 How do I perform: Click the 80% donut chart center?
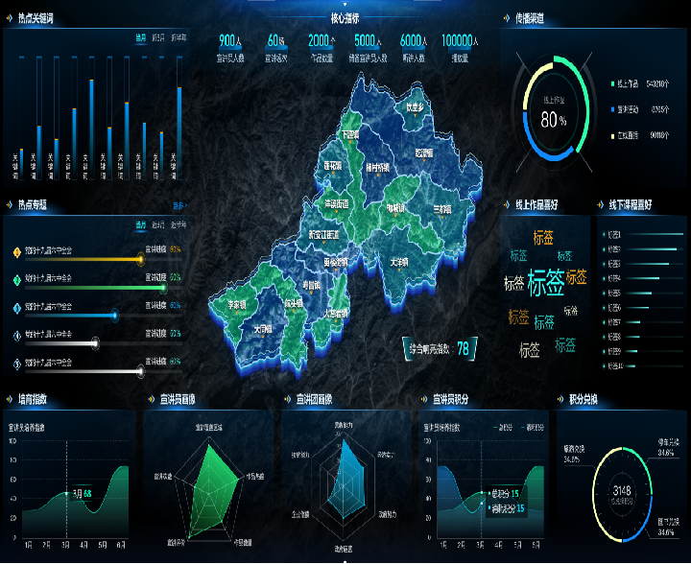tap(554, 118)
